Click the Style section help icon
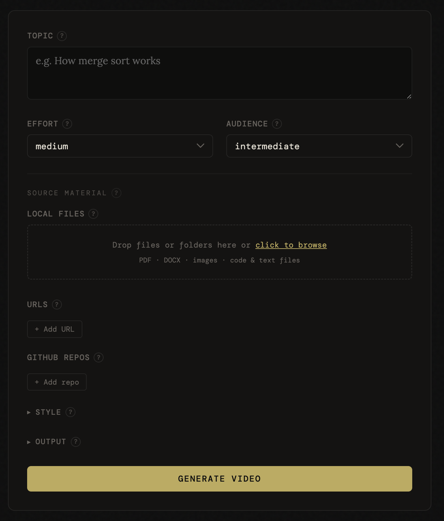Screen dimensions: 444x521 (x=70, y=412)
